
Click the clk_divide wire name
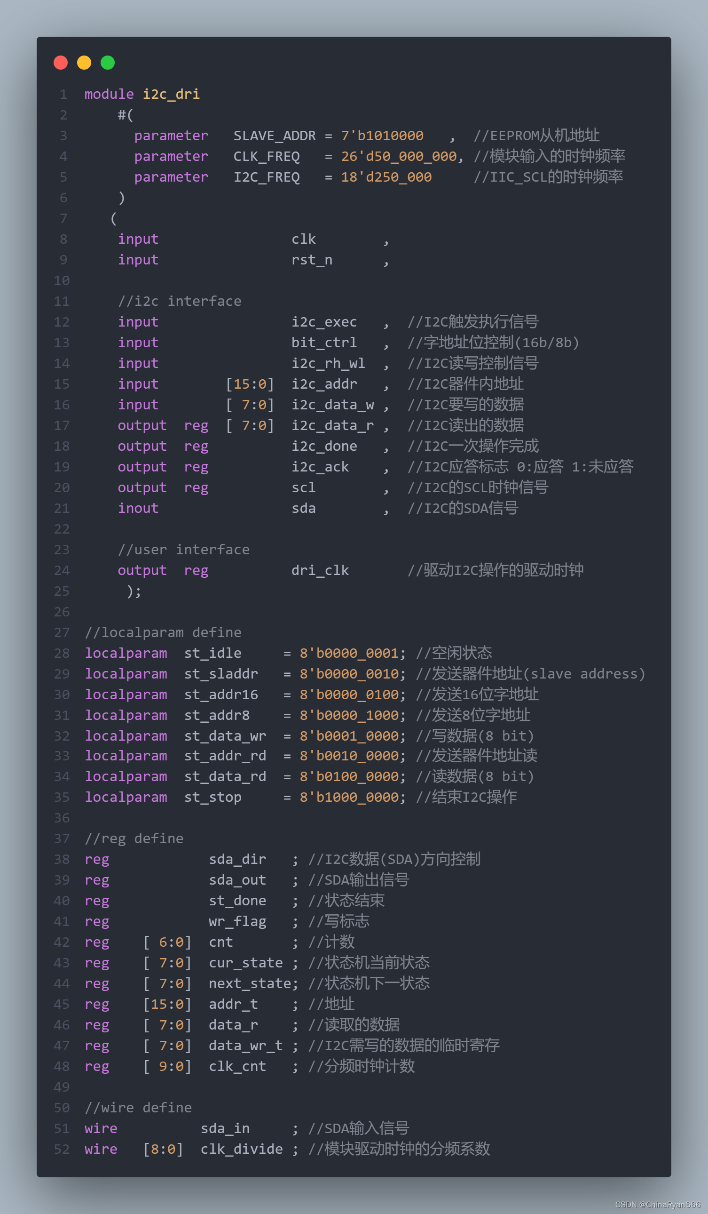(x=242, y=1150)
